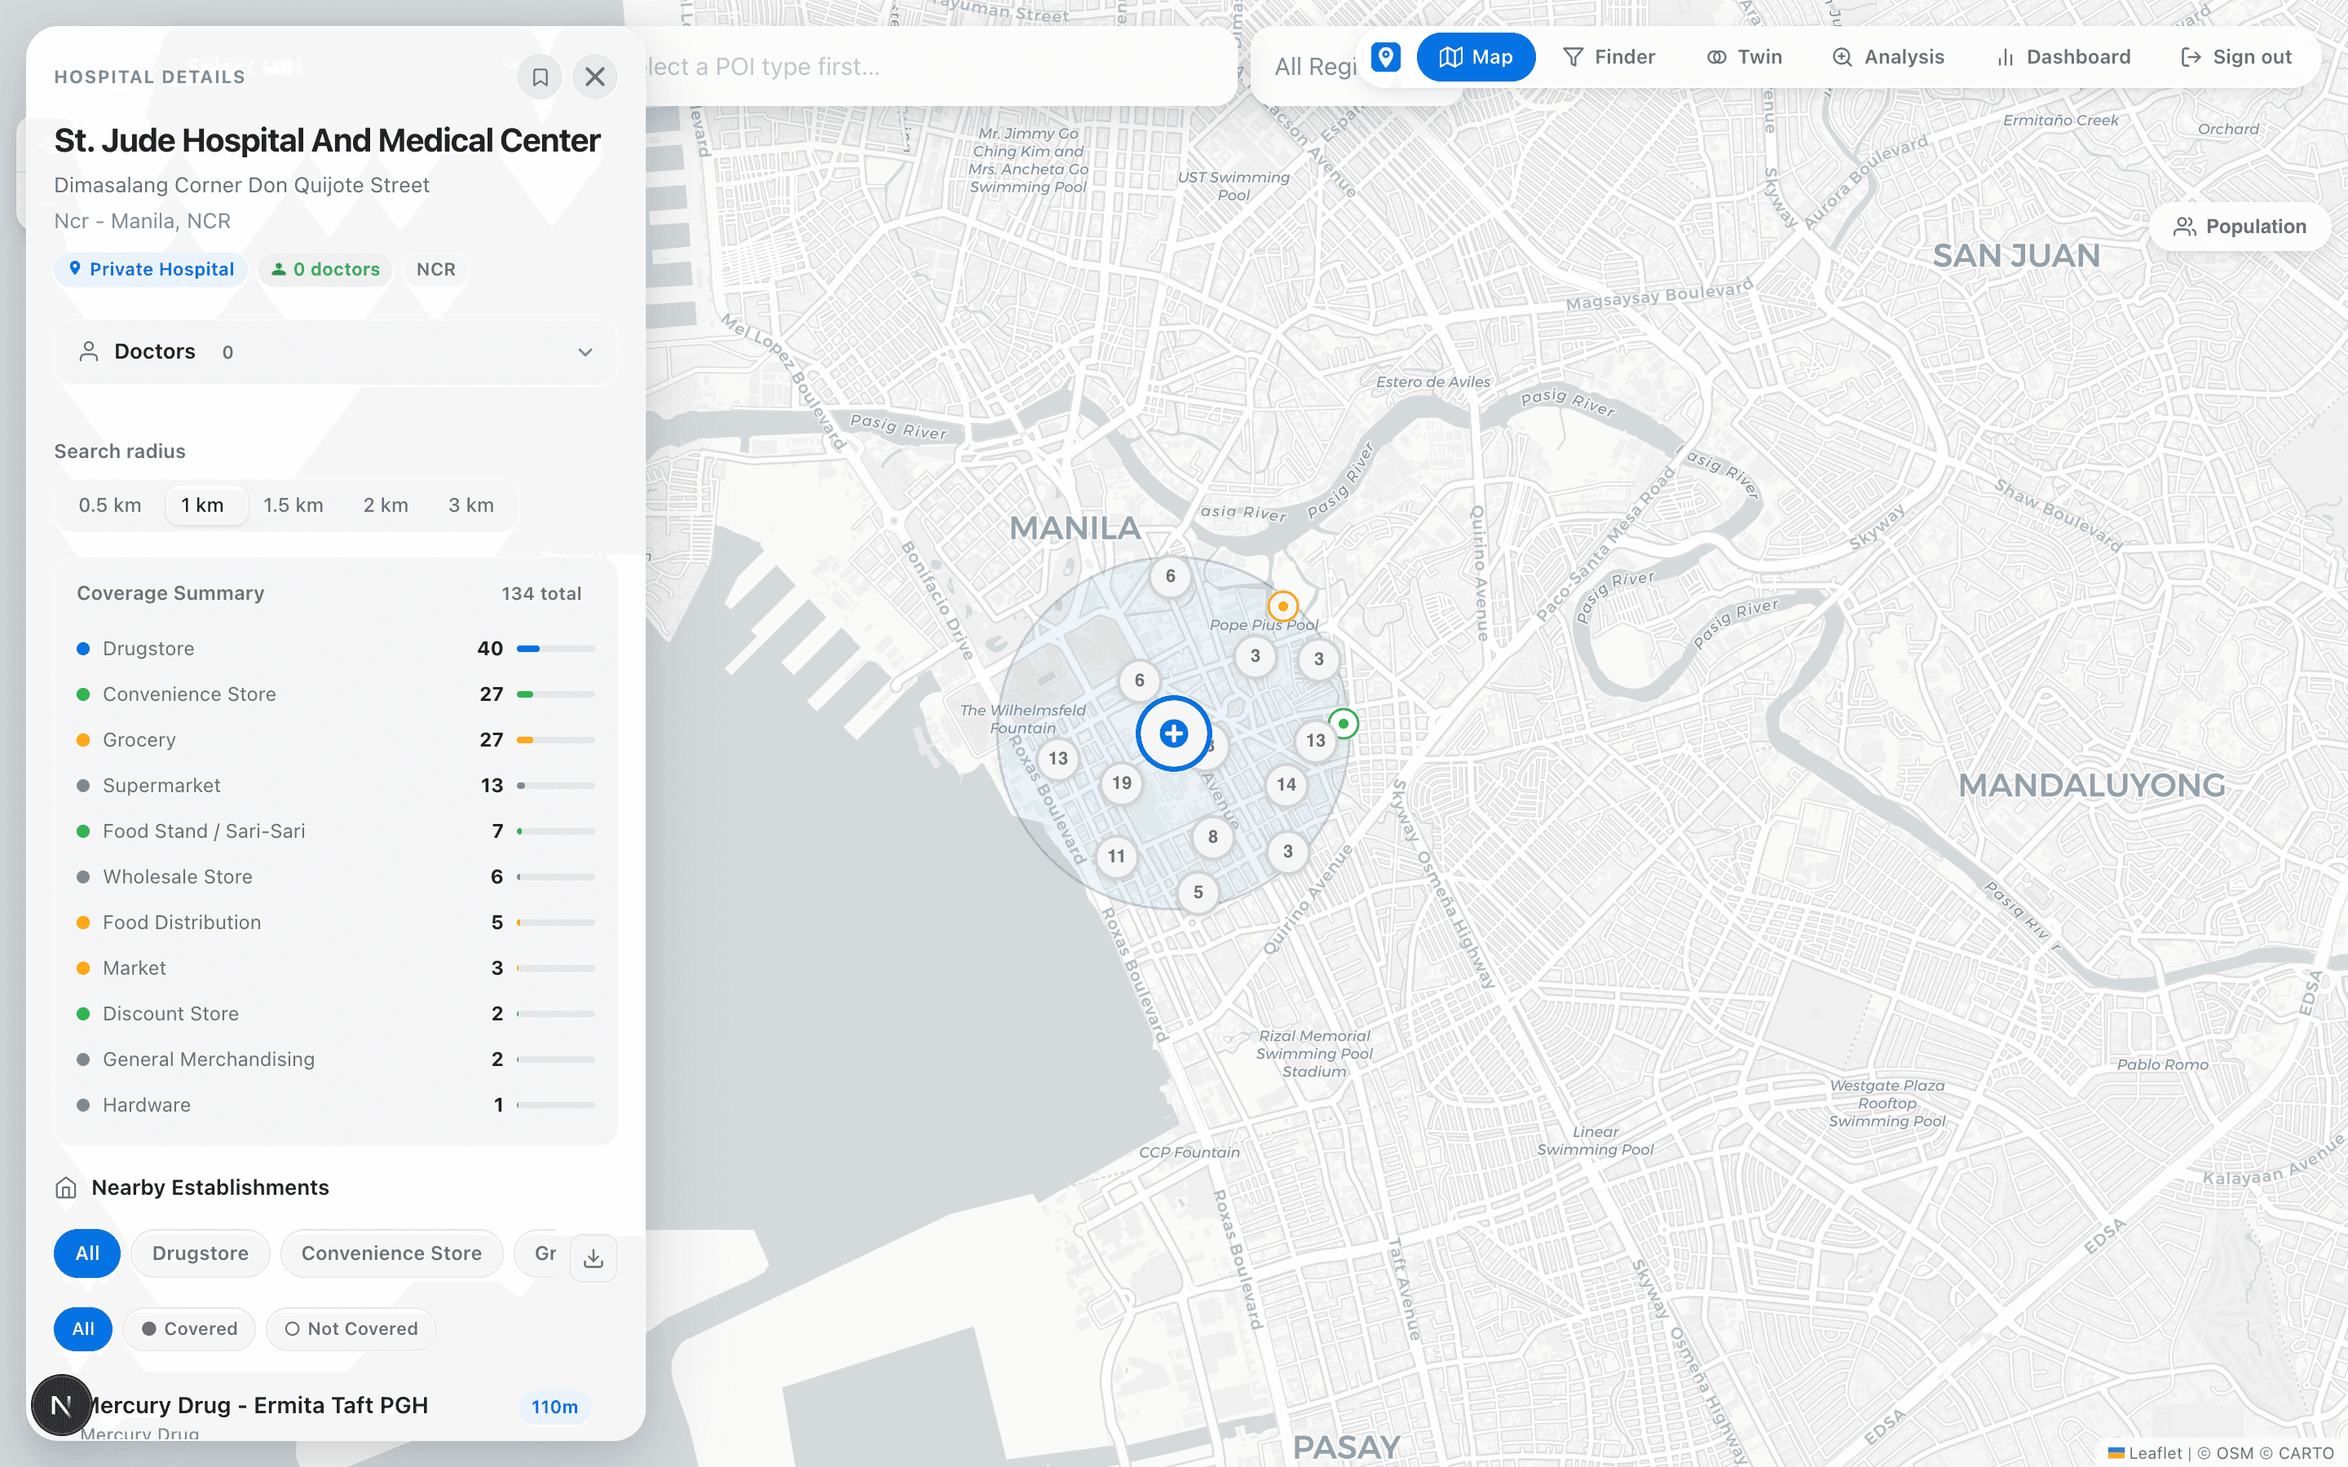
Task: Click the blue location pin icon in the navbar
Action: (1385, 57)
